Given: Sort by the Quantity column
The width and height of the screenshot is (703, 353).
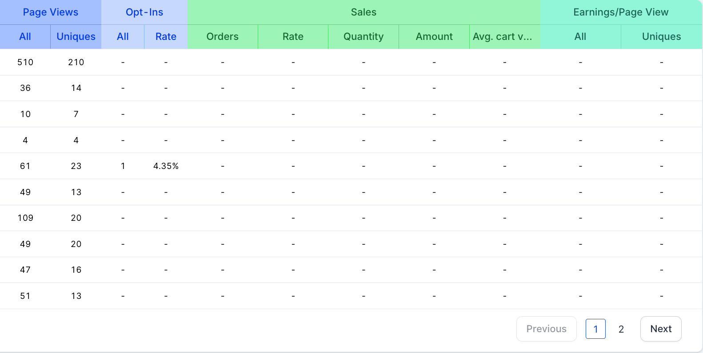Looking at the screenshot, I should coord(363,36).
